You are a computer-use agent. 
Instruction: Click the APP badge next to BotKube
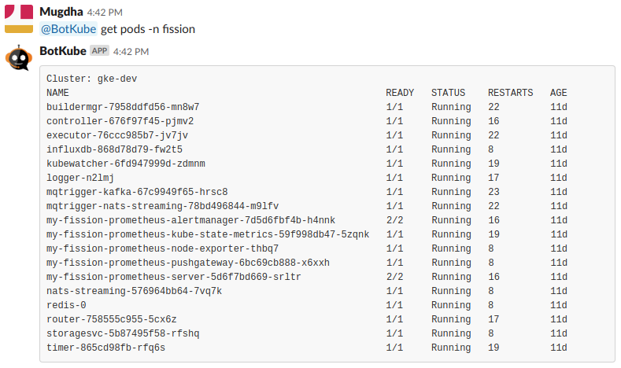click(x=99, y=50)
